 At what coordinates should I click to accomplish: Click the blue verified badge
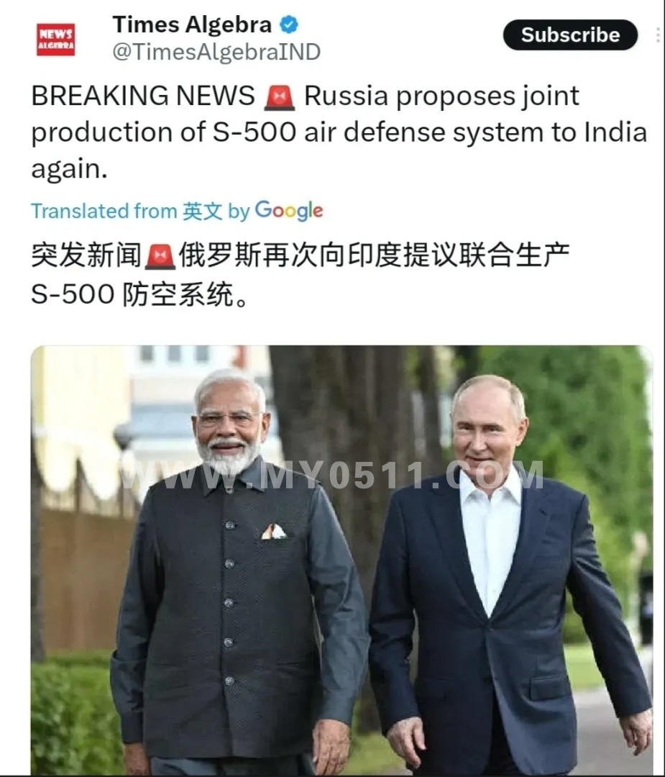pyautogui.click(x=289, y=24)
